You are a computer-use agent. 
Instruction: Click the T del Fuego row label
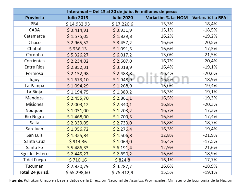point(34,160)
